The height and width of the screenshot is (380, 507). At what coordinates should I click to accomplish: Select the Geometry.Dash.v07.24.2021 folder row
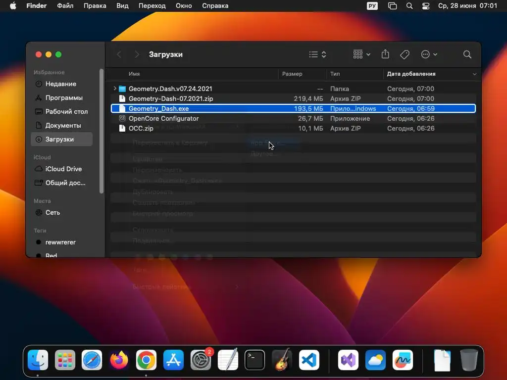pyautogui.click(x=293, y=89)
